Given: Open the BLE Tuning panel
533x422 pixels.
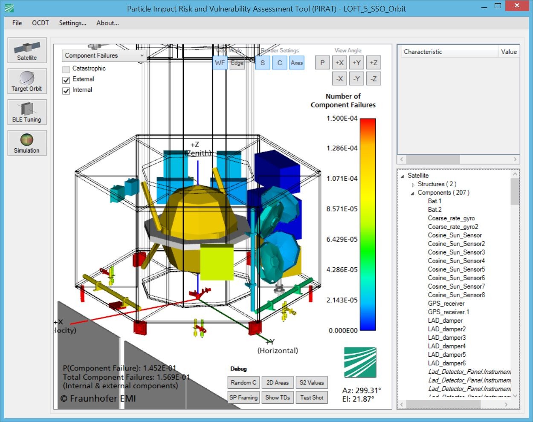Looking at the screenshot, I should [x=27, y=112].
